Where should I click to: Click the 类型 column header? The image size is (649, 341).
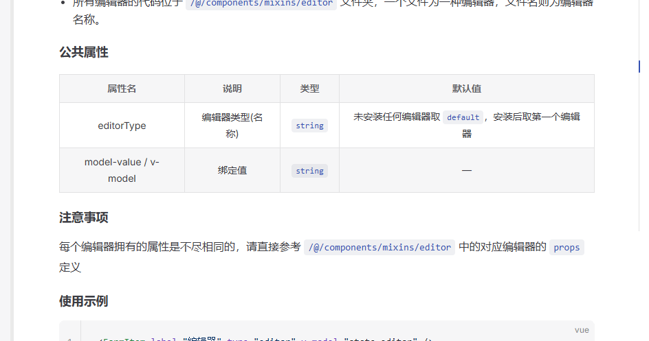(x=309, y=89)
